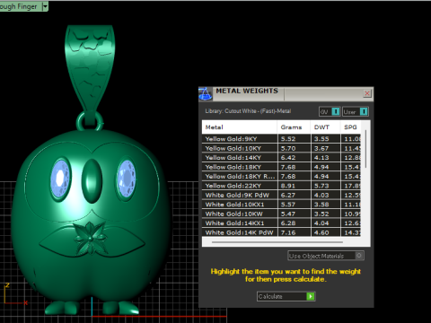
Task: Click the Library: Cutout White label
Action: tap(248, 111)
